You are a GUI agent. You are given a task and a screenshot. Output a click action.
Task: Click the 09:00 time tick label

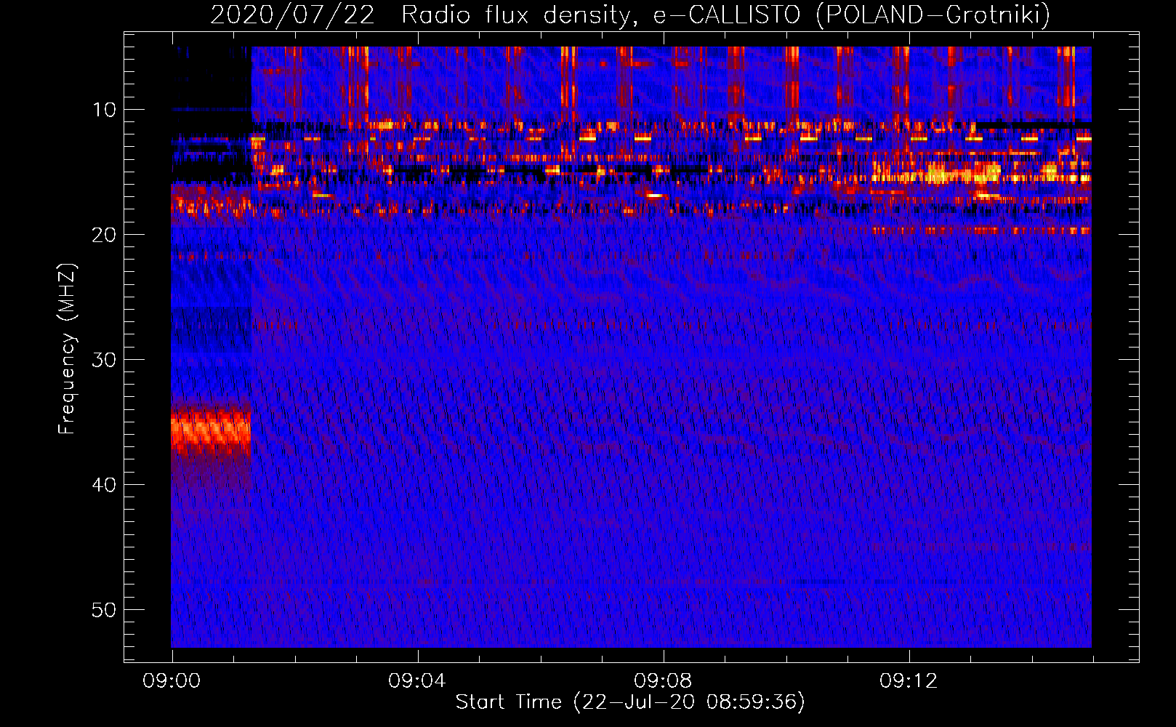(x=172, y=681)
